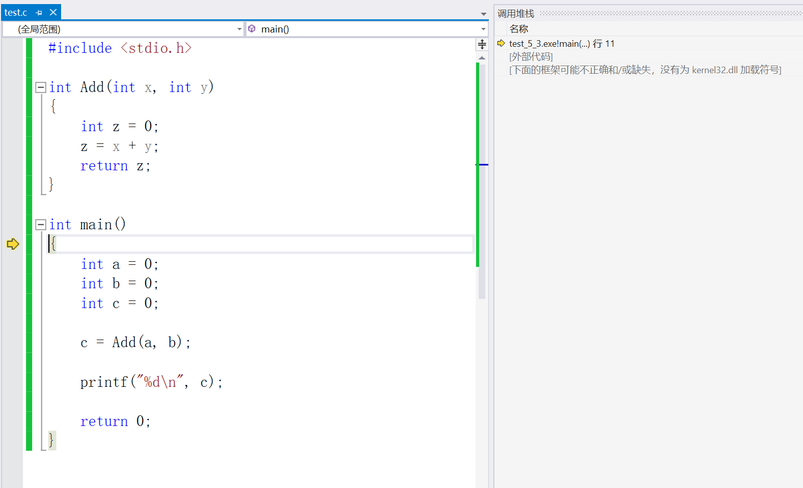
Task: Click the main() function cube icon
Action: click(252, 29)
